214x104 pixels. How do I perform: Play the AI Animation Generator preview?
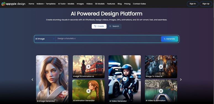pyautogui.click(x=88, y=91)
